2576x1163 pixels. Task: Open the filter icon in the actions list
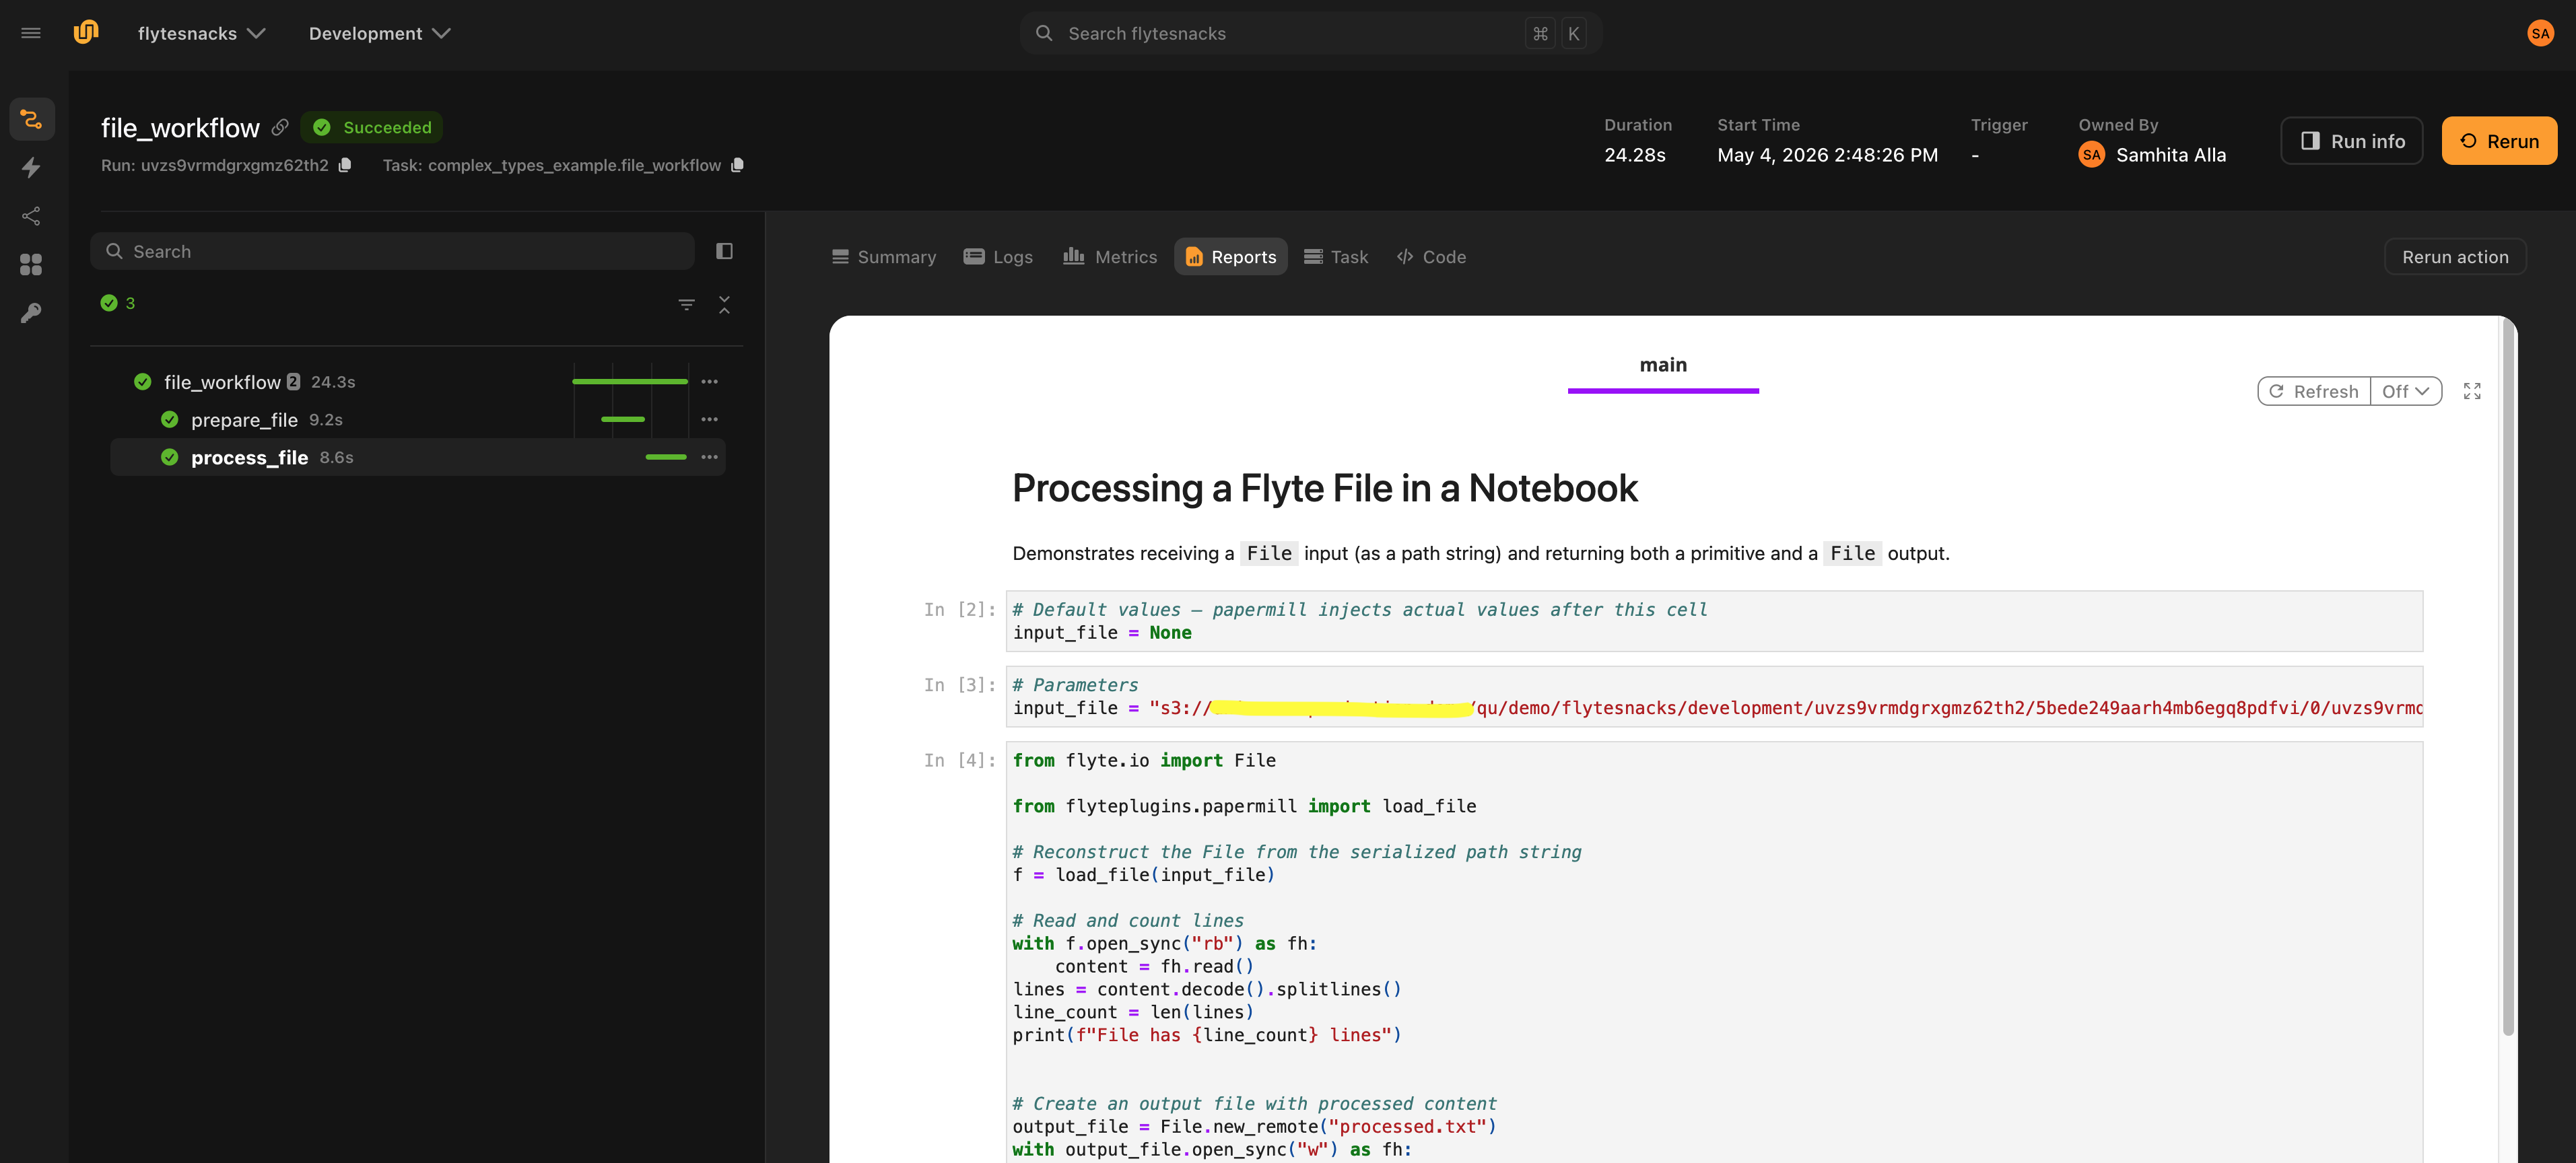tap(686, 304)
